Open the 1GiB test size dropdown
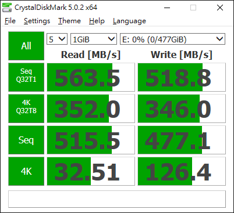 point(94,39)
